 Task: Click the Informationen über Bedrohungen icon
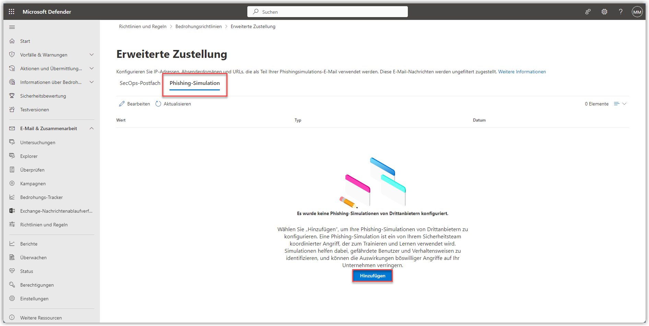point(12,82)
